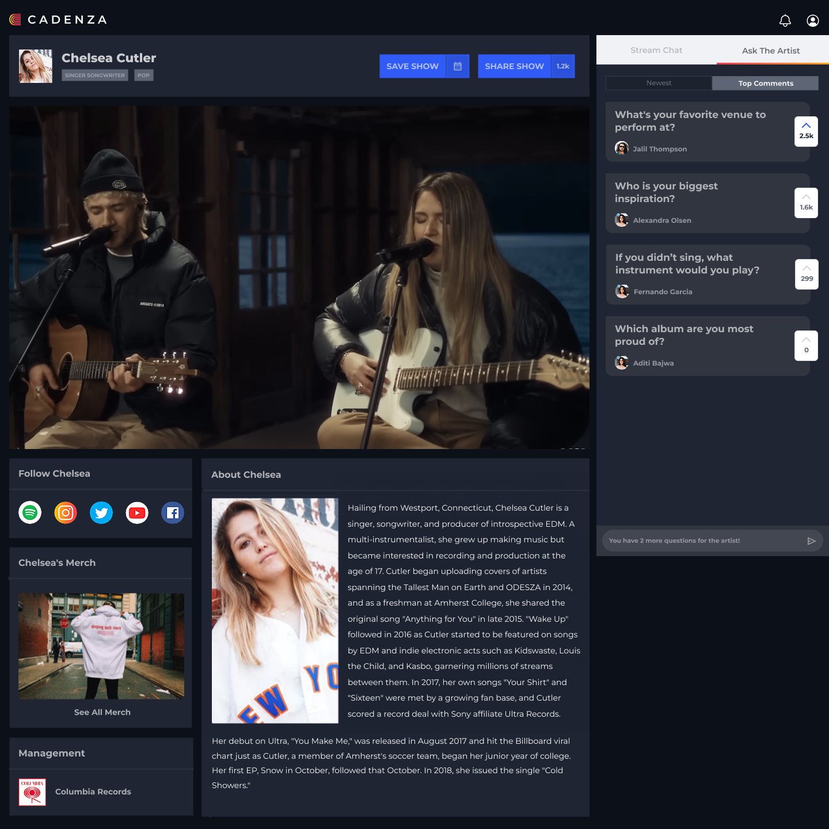Open Chelsea's Instagram page
Screen dimensions: 829x829
66,512
